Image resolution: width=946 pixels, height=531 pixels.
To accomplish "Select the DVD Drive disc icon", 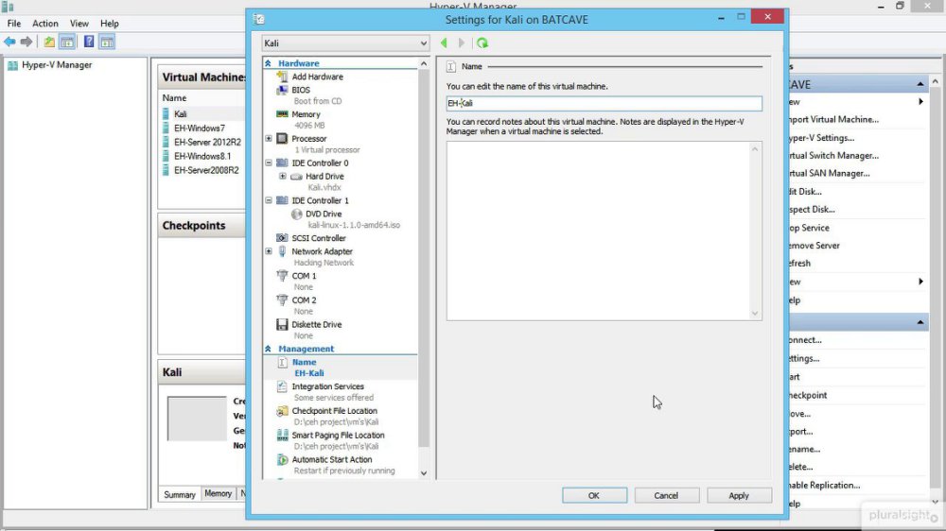I will click(296, 214).
